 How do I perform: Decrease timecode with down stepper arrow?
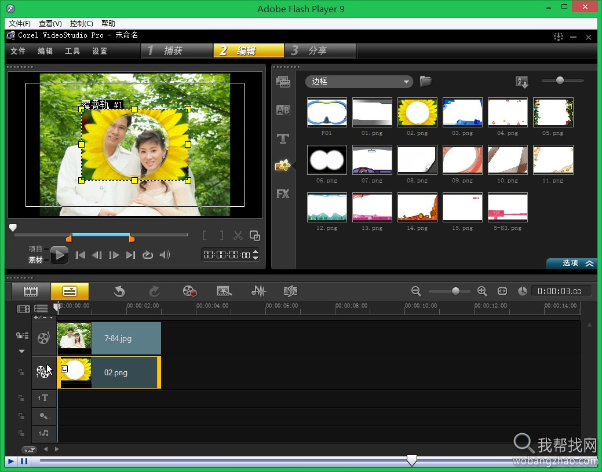tap(256, 258)
